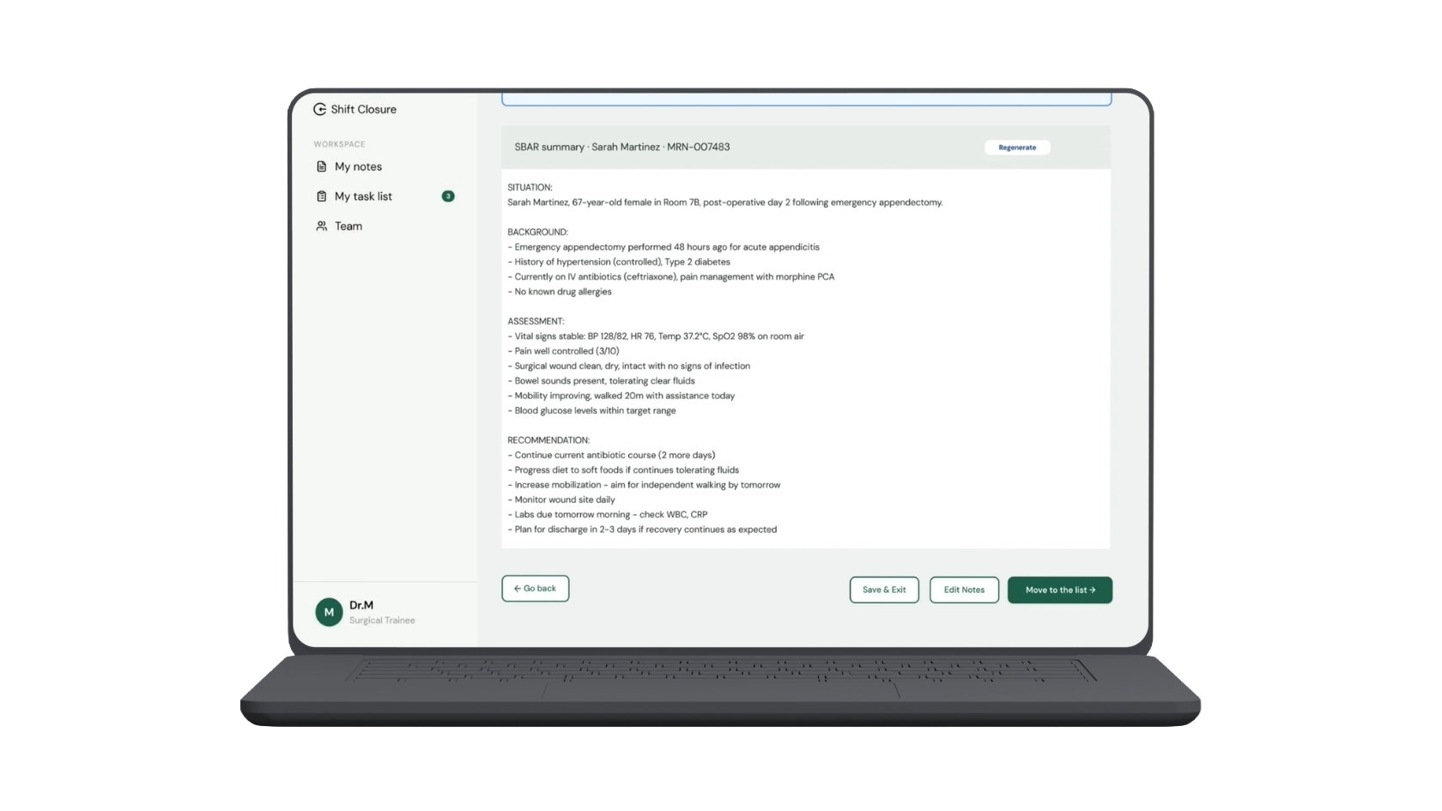Image resolution: width=1442 pixels, height=811 pixels.
Task: Click the Surgical Trainee role label
Action: (382, 620)
